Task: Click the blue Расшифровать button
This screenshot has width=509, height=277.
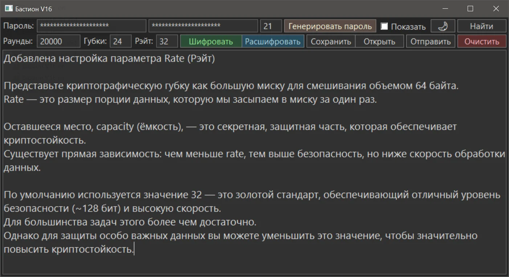Action: click(273, 41)
